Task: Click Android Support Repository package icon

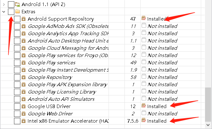Action: (x=24, y=19)
